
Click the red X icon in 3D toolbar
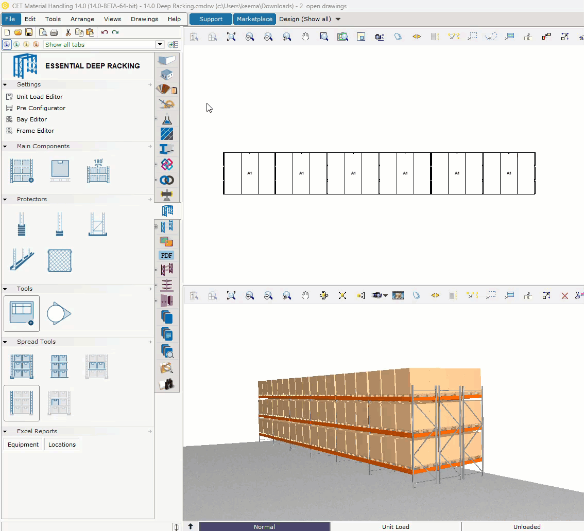[x=564, y=295]
